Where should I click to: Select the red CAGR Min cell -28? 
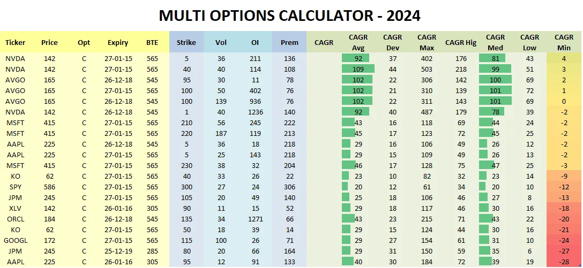(564, 262)
